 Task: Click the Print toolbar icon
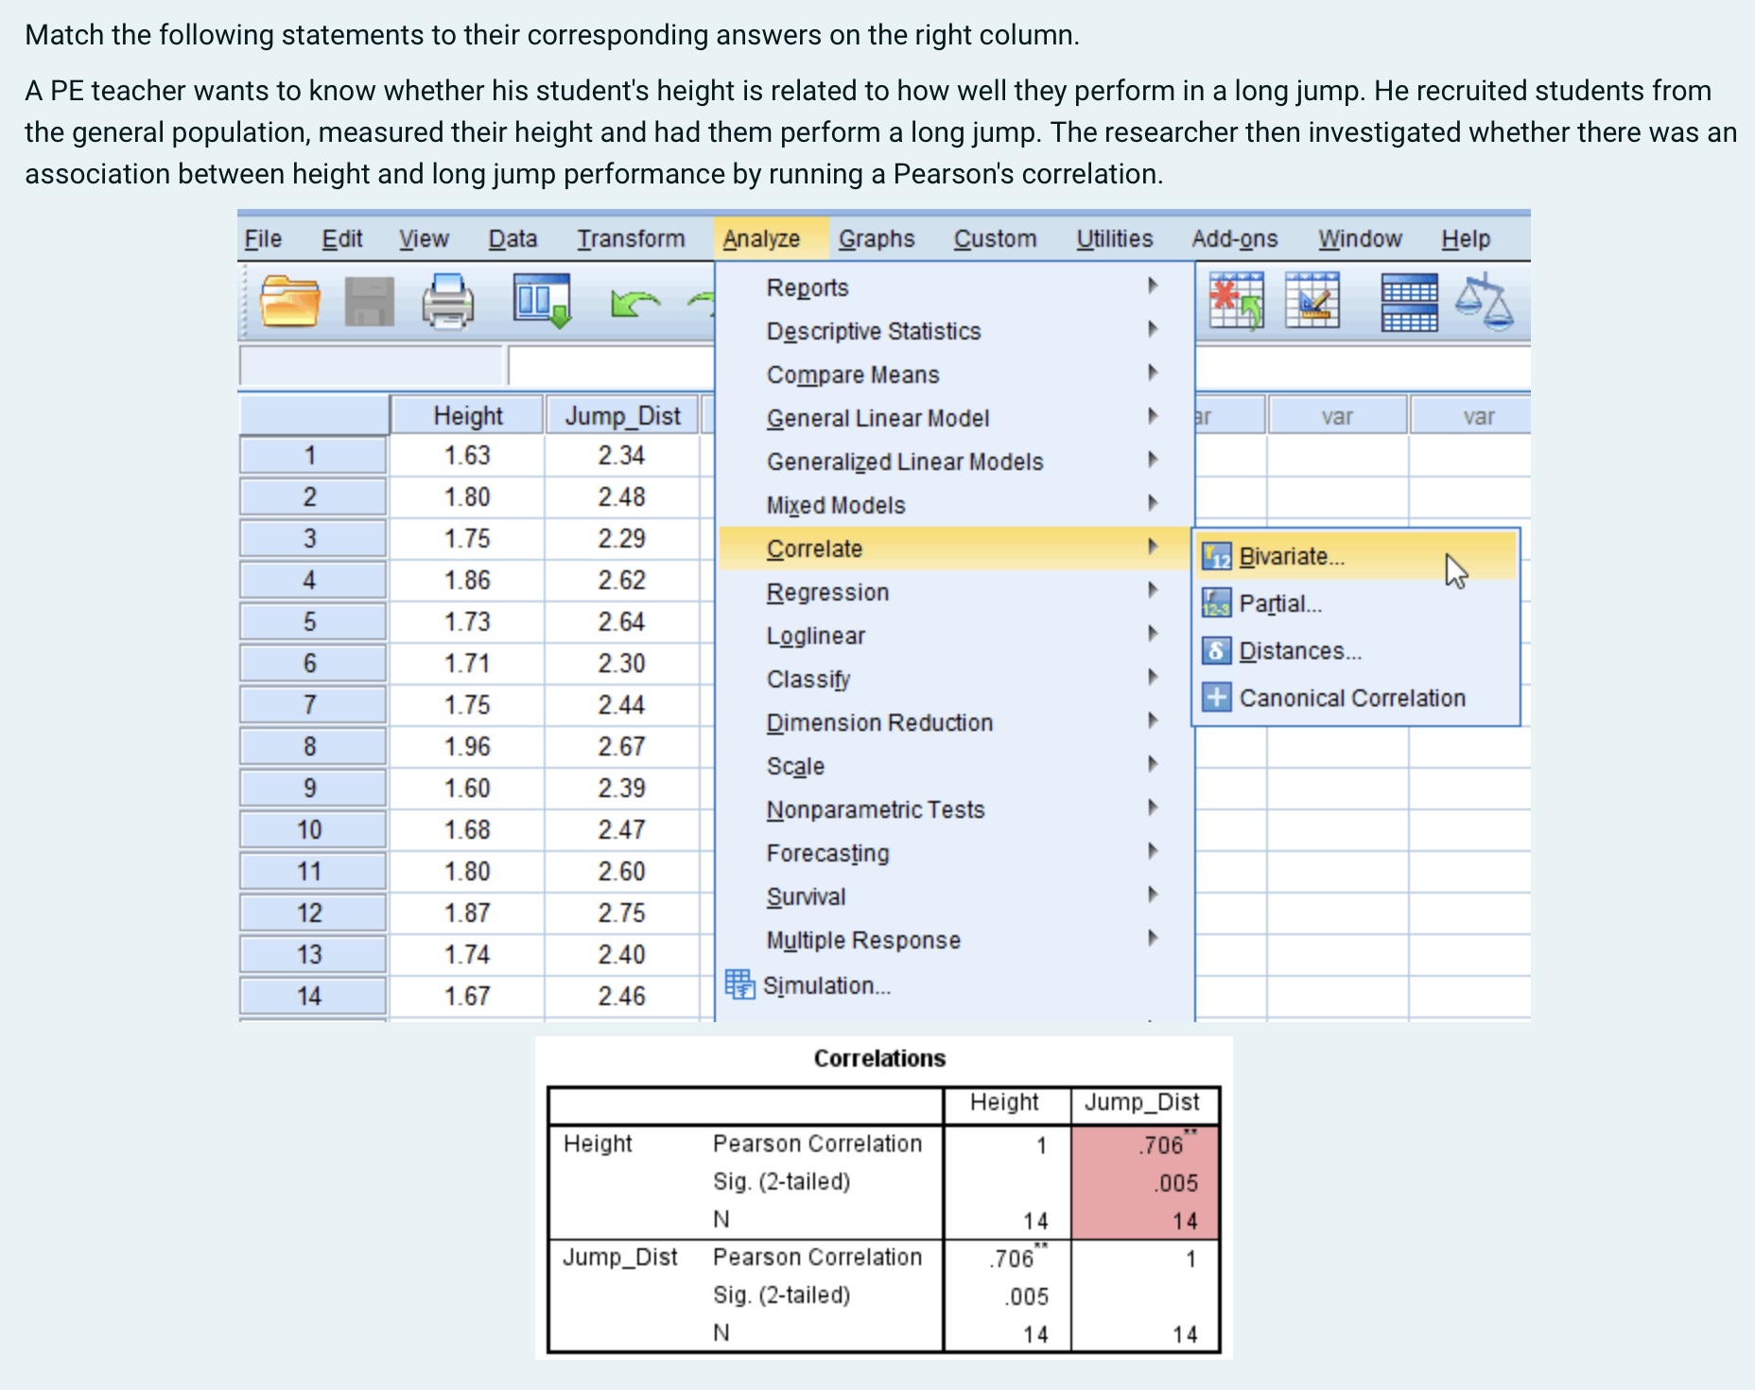(x=447, y=302)
